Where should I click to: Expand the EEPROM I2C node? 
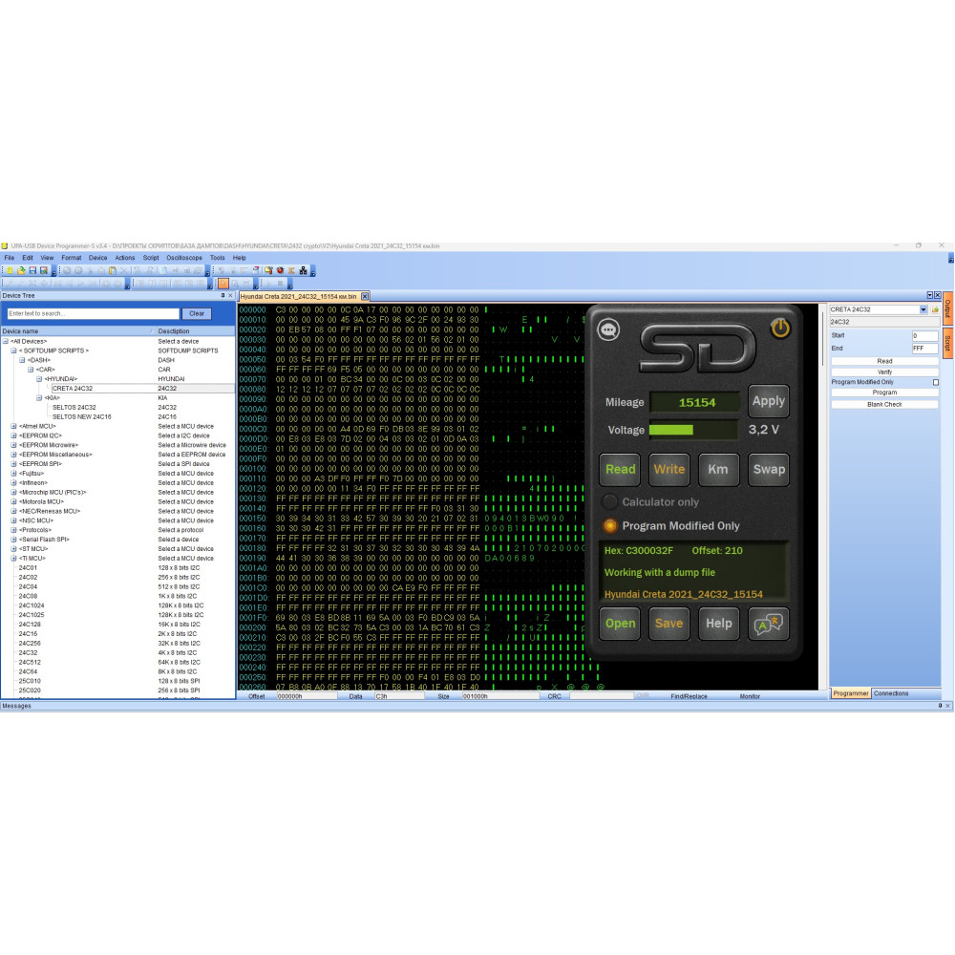coord(13,435)
